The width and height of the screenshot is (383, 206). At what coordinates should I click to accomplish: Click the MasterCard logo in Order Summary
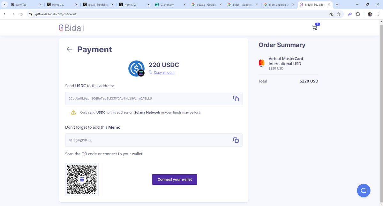pos(262,63)
